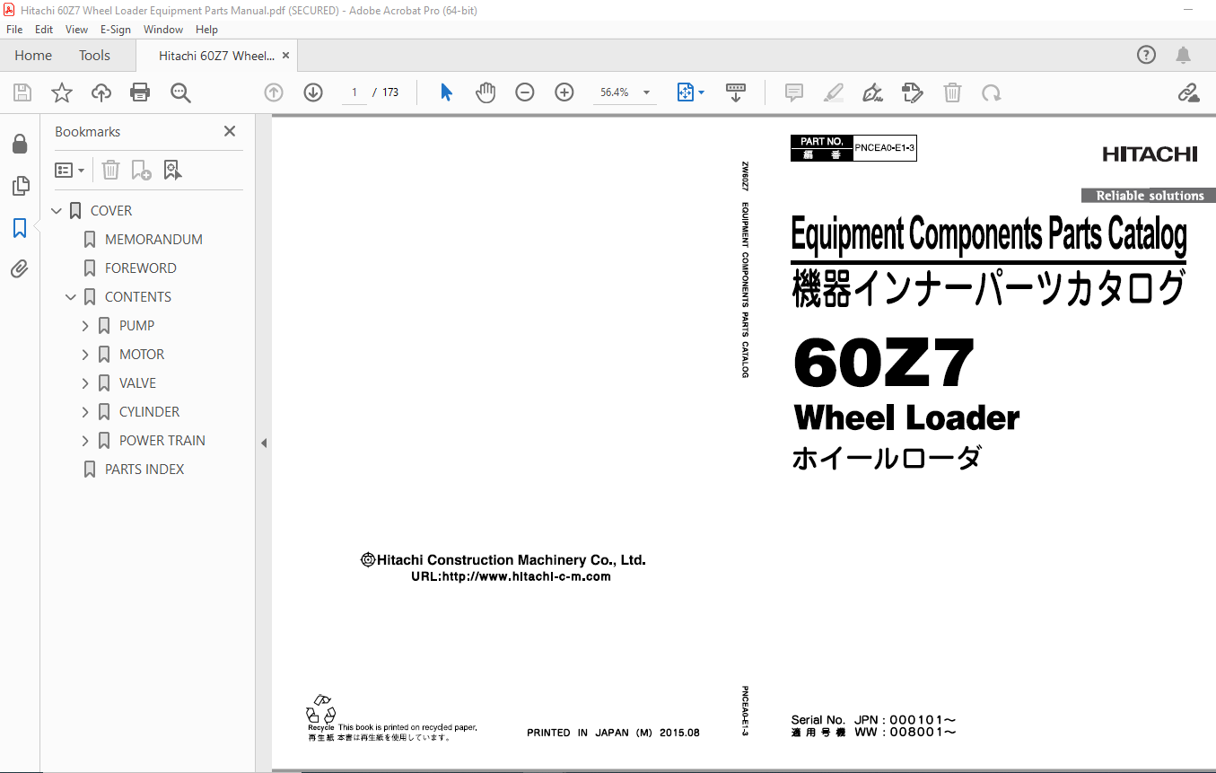The image size is (1216, 773).
Task: Open the Find text magnifier tool
Action: [180, 92]
